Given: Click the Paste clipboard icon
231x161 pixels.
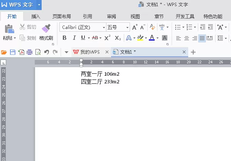Looking at the screenshot, I should (9, 29).
